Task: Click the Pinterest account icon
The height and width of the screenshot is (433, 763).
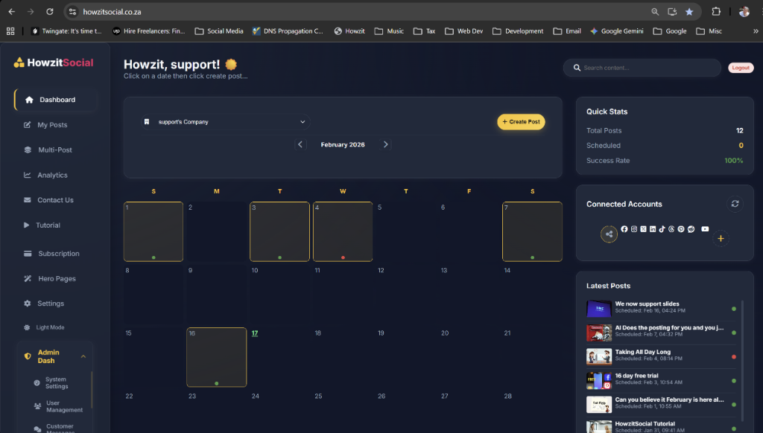Action: click(x=680, y=228)
